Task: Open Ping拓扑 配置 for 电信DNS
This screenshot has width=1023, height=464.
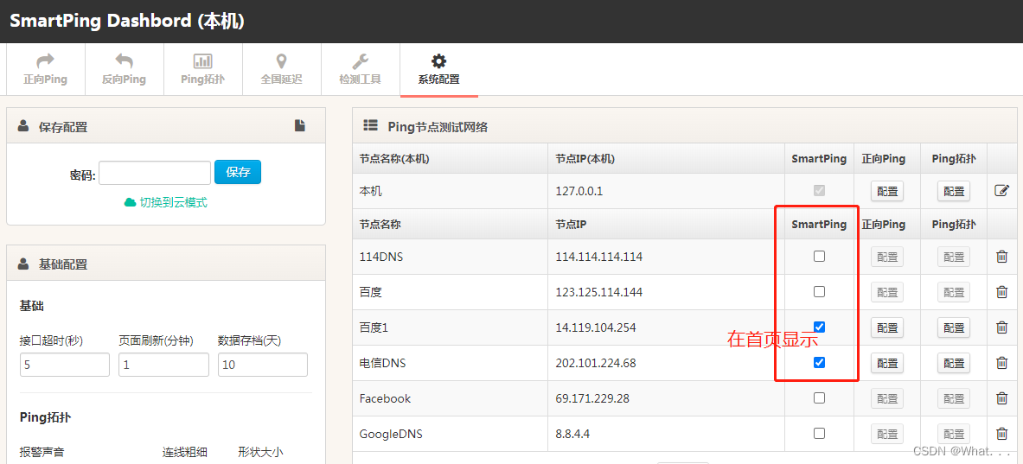Action: 954,362
